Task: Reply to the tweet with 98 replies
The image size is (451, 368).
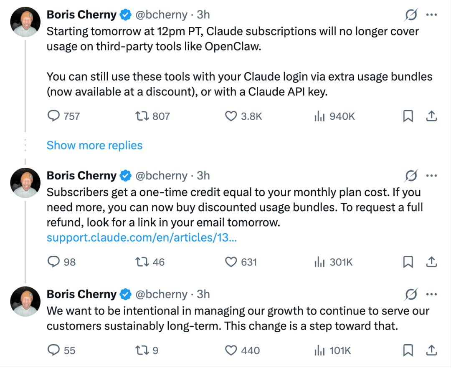Action: coord(53,262)
